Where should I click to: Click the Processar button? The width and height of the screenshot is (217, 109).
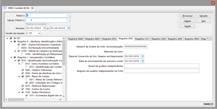click(187, 16)
